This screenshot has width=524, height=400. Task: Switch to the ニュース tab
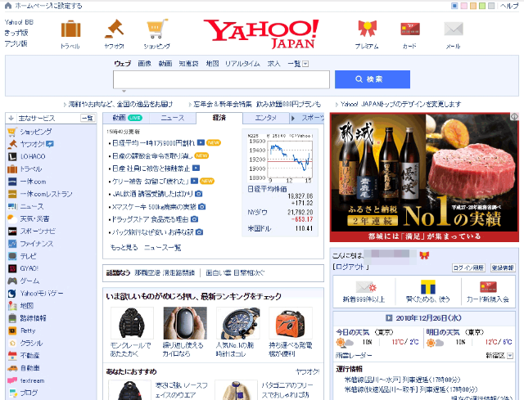pyautogui.click(x=172, y=119)
